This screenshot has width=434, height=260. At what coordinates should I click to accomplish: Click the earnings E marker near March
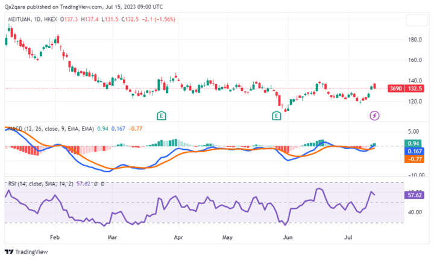(x=161, y=114)
